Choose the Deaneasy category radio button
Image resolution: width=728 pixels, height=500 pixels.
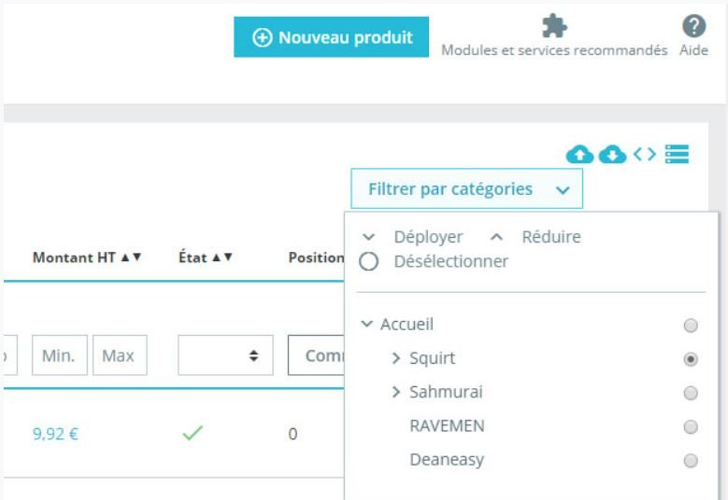(691, 460)
